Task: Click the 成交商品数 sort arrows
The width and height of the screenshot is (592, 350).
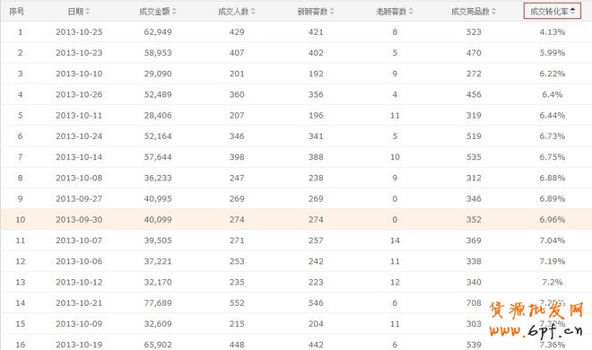Action: point(494,12)
